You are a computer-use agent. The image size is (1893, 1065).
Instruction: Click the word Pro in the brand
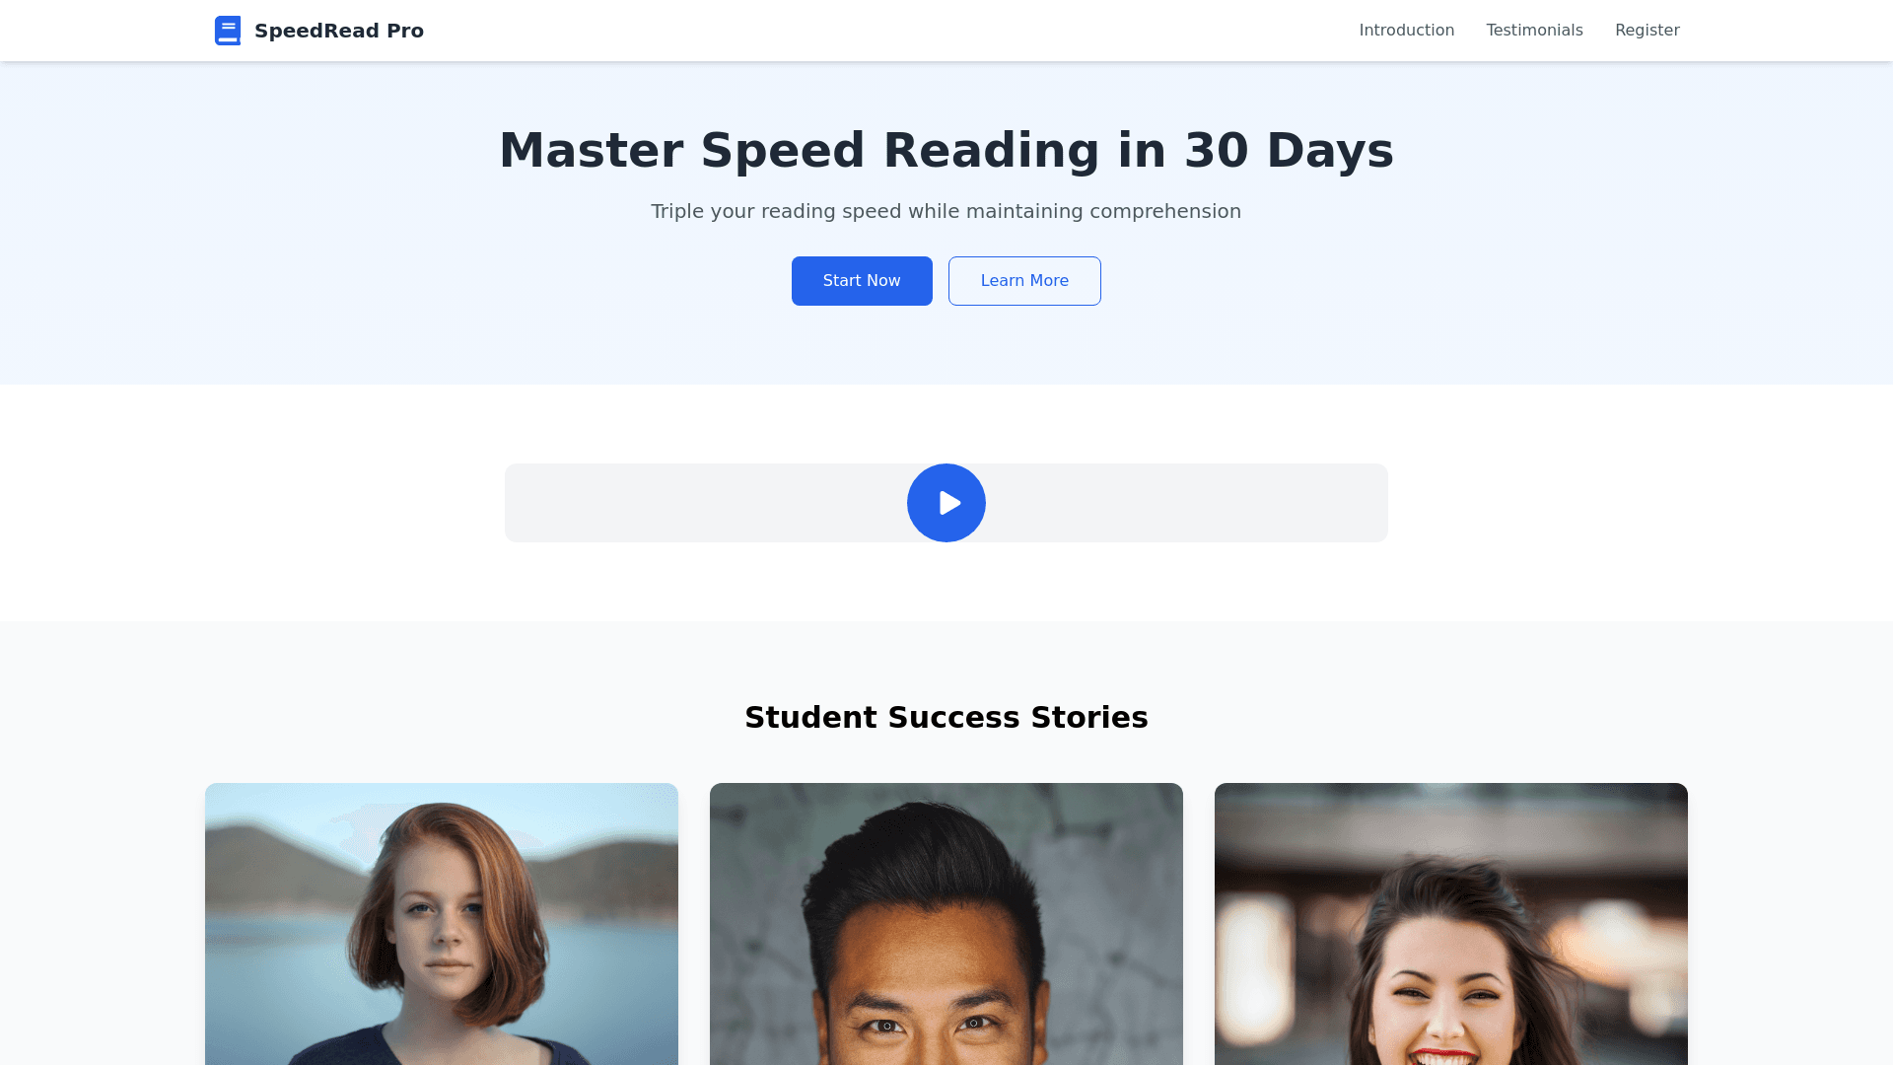pyautogui.click(x=405, y=31)
